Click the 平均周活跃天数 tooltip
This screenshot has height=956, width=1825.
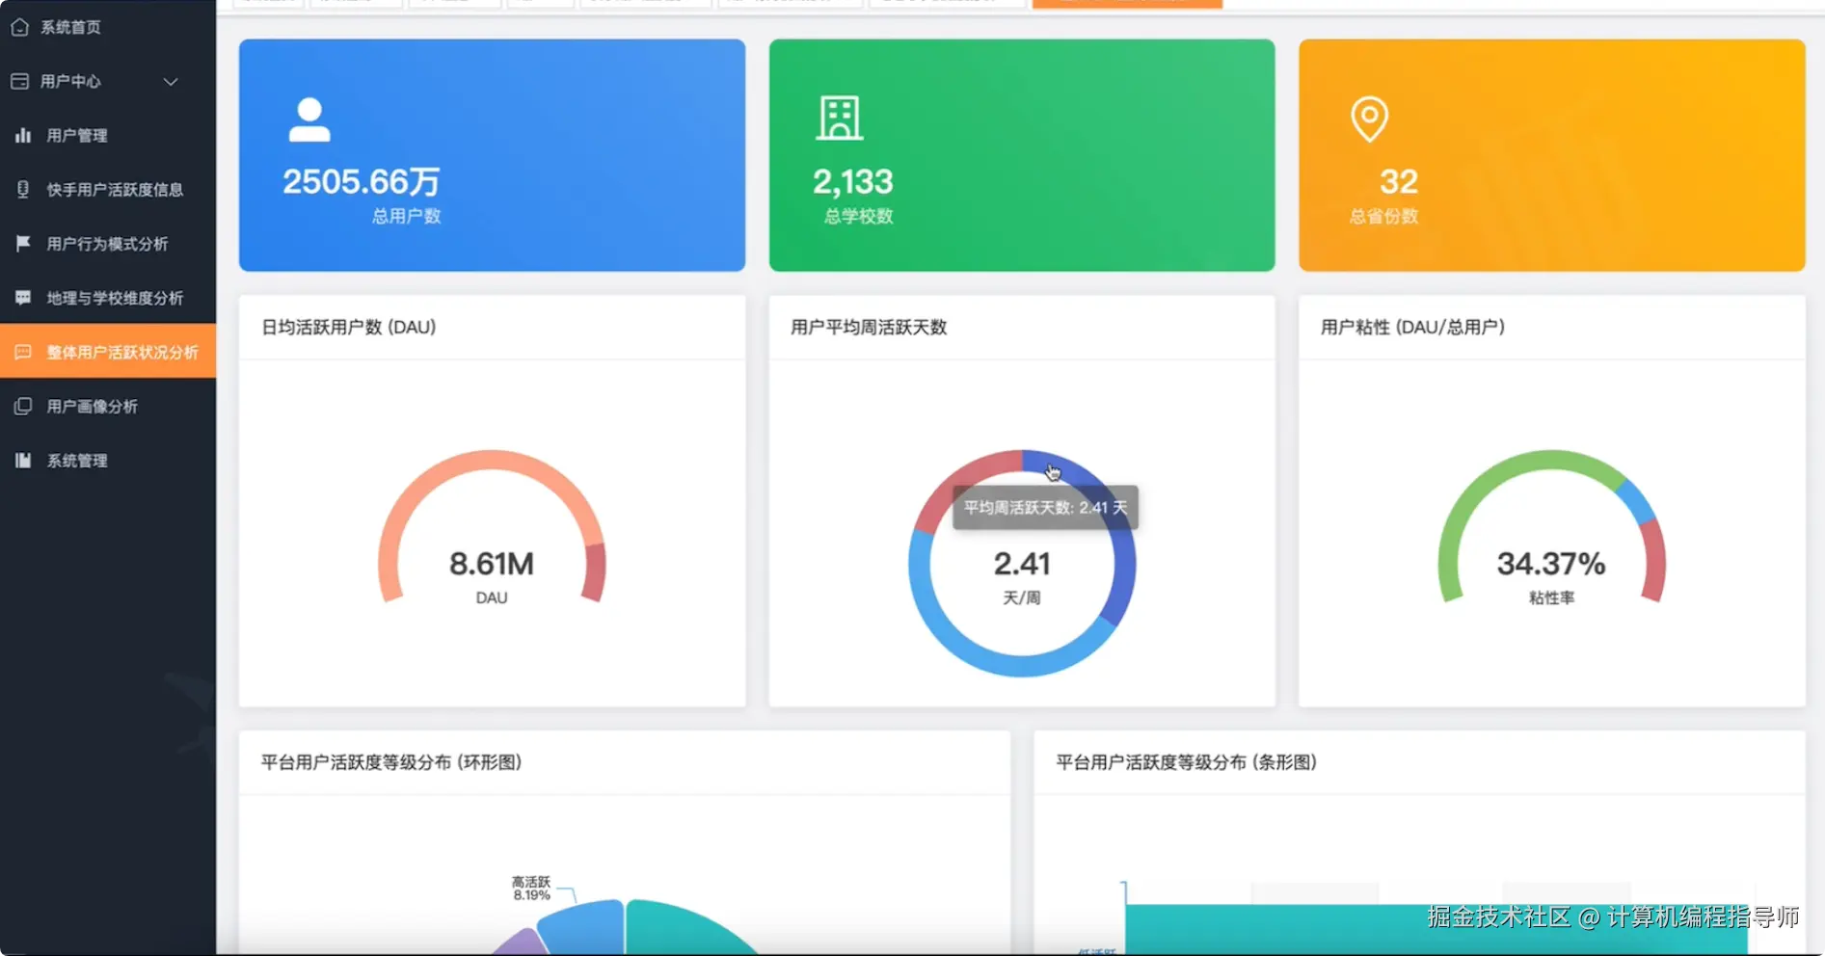coord(1044,507)
